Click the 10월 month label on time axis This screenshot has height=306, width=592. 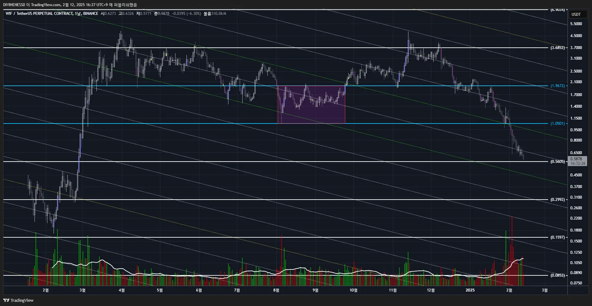354,290
